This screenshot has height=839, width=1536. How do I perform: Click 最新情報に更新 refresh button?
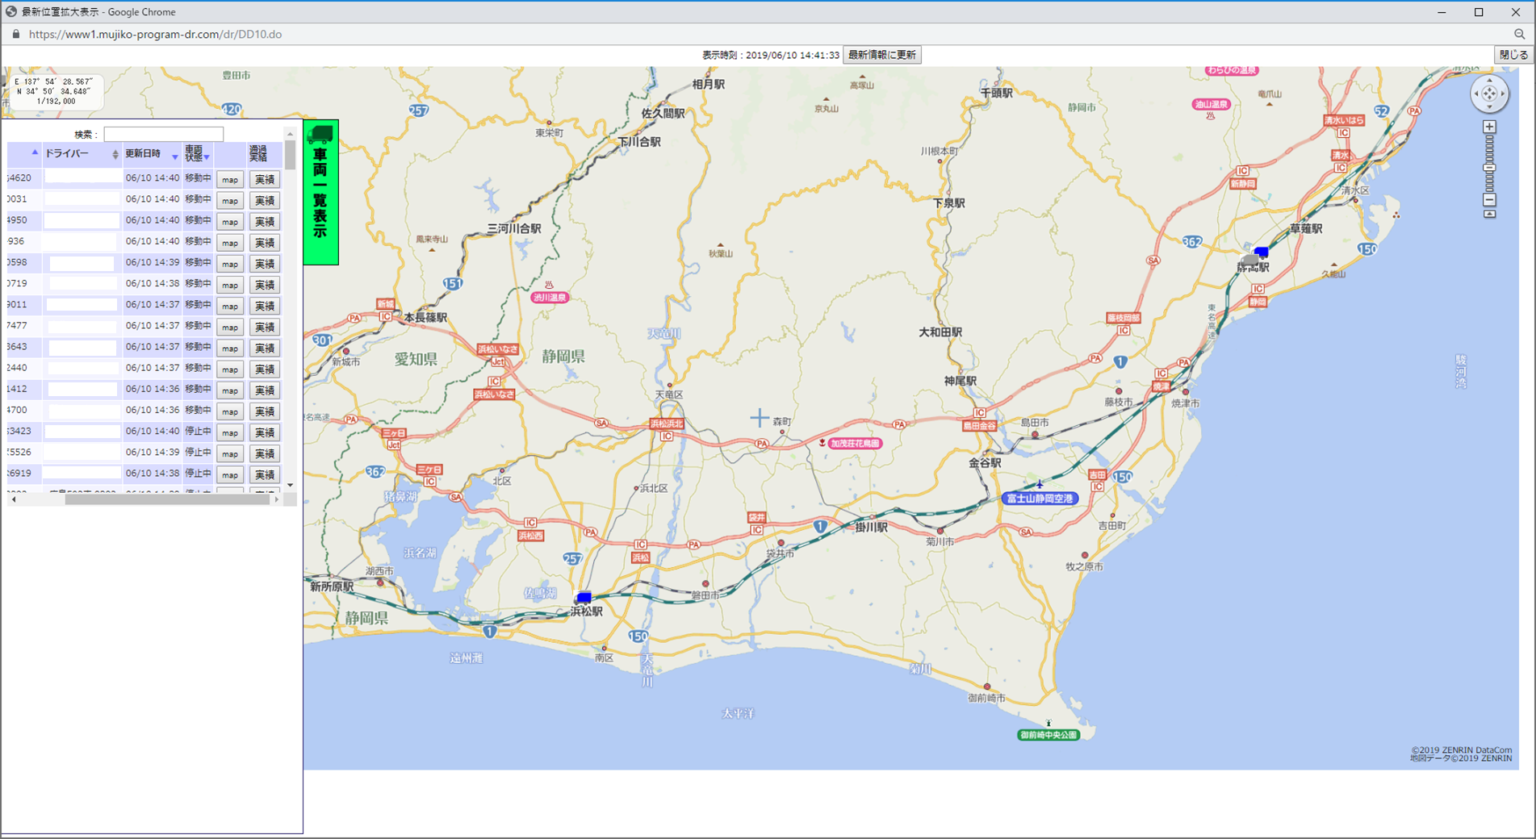click(881, 55)
